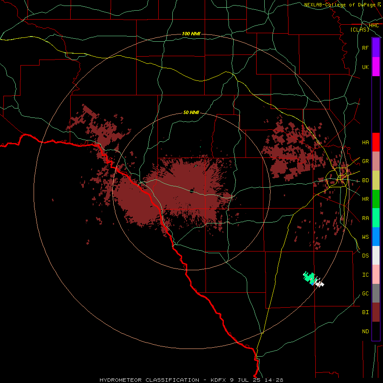Click the "50 NMI" range ring label

191,112
